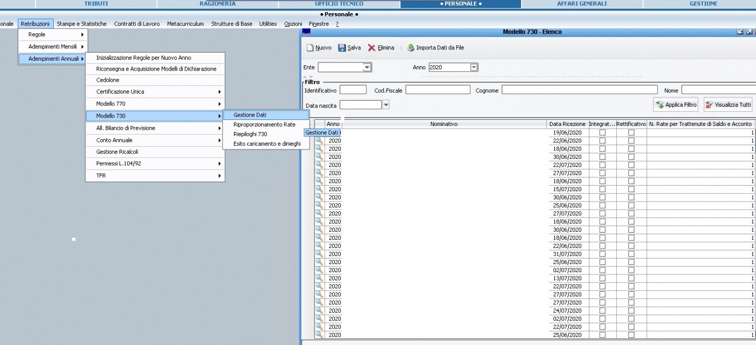Open magnifier icon for row dated 31/07/2020
756x345 pixels.
pos(319,254)
